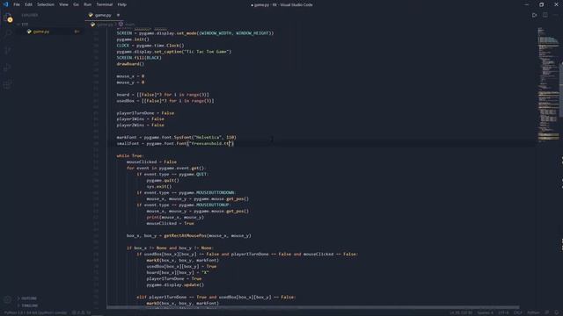
Task: Open the Edit menu
Action: tap(28, 4)
